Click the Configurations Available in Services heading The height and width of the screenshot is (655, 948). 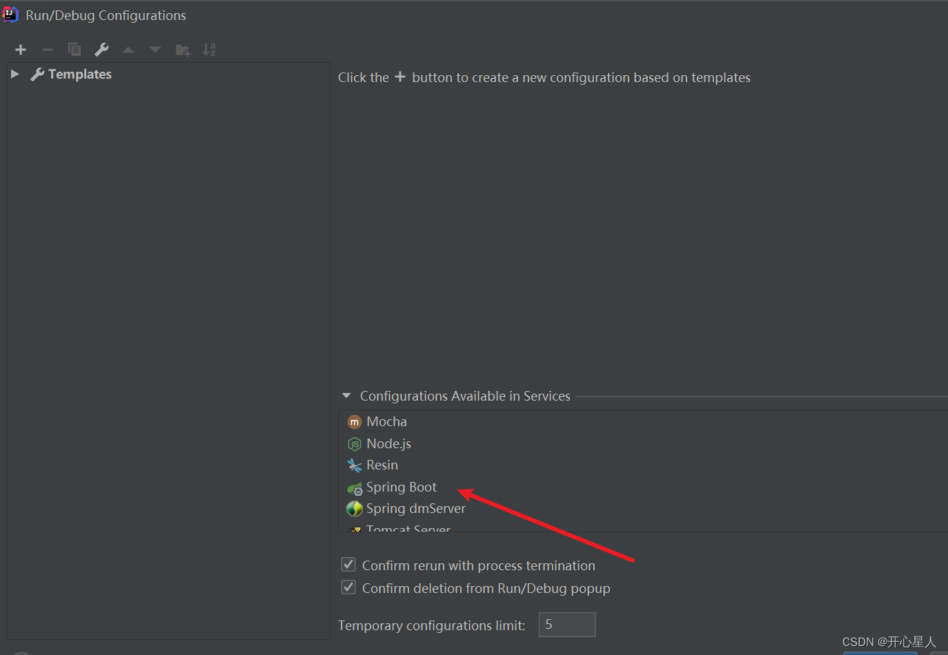465,396
